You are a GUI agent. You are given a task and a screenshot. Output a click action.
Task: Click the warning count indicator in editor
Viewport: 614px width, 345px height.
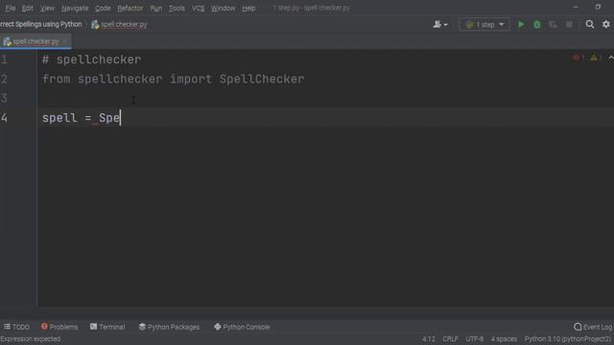pos(596,57)
